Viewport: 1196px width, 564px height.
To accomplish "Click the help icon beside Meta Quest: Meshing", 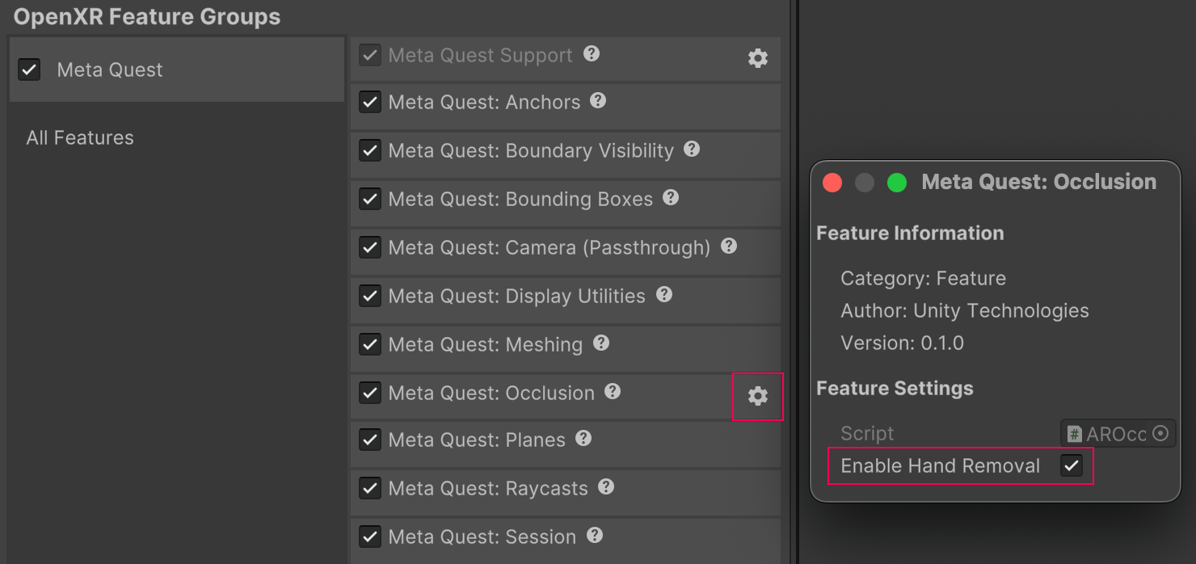I will (x=600, y=343).
